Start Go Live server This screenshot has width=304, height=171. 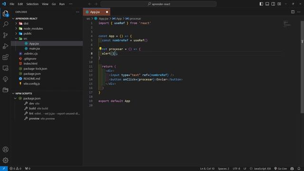tap(280, 169)
